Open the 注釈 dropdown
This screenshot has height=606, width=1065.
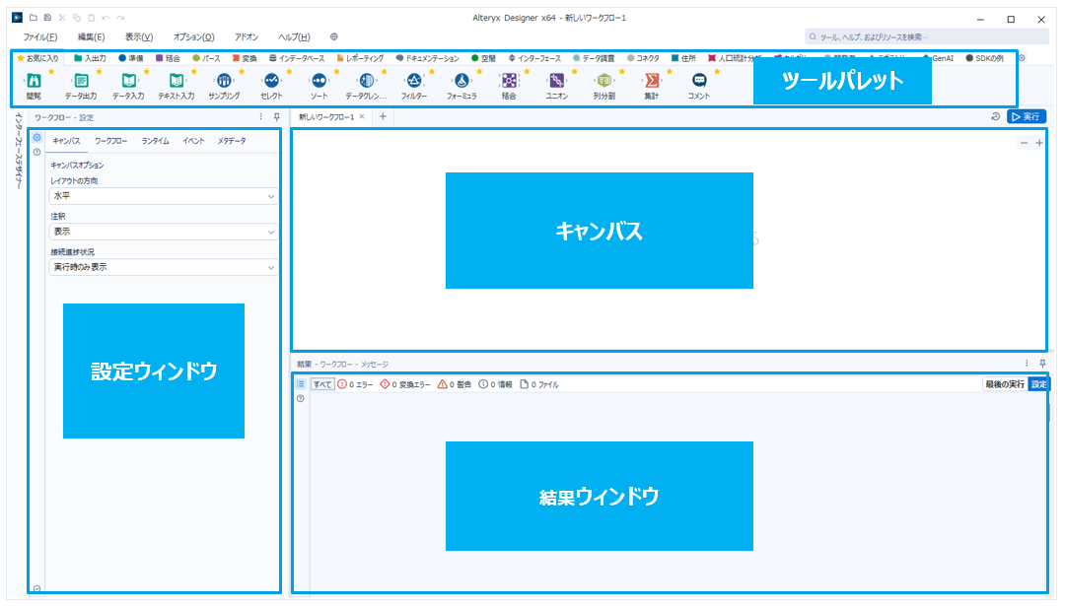click(x=163, y=232)
